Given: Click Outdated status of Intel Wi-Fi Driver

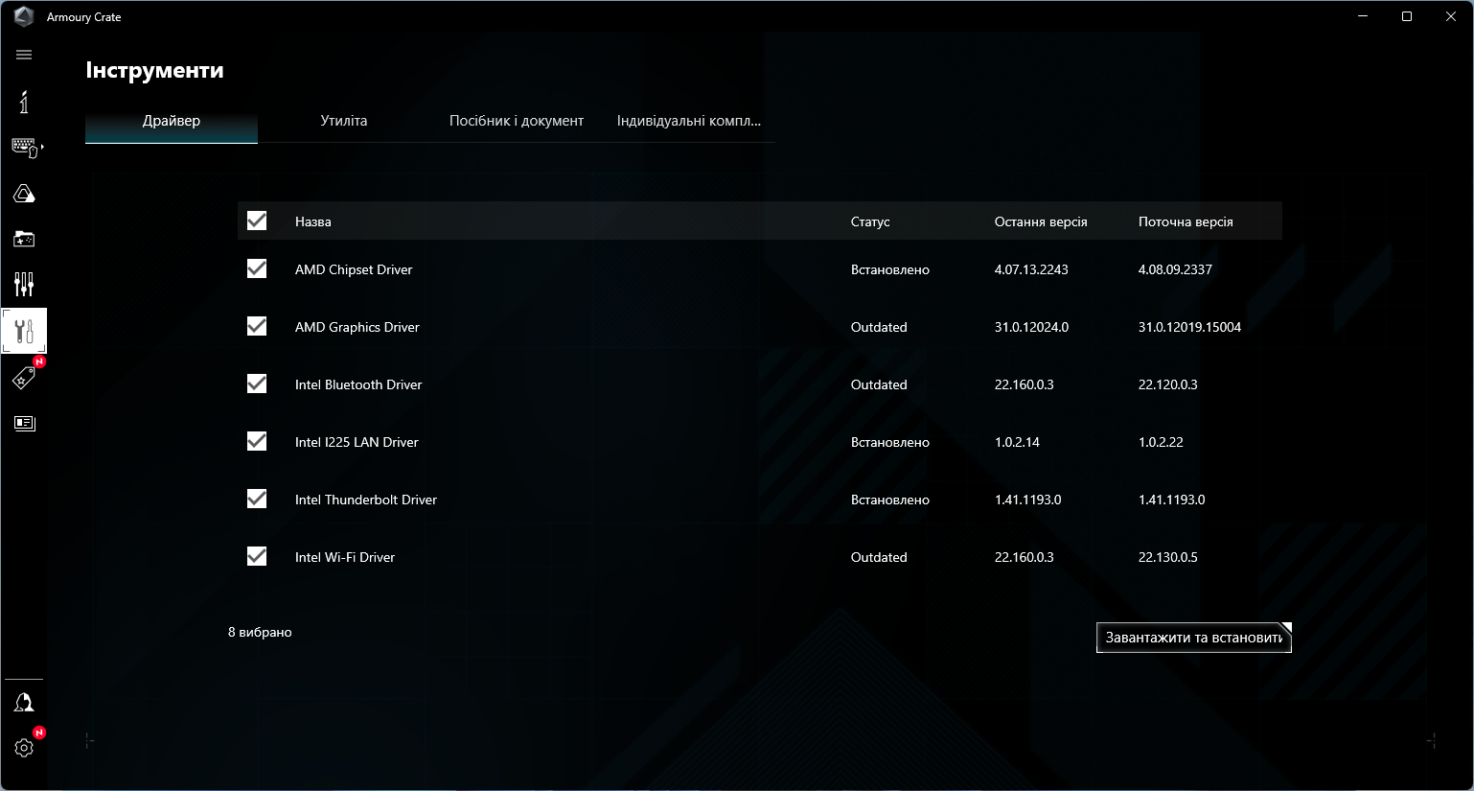Looking at the screenshot, I should pos(879,557).
